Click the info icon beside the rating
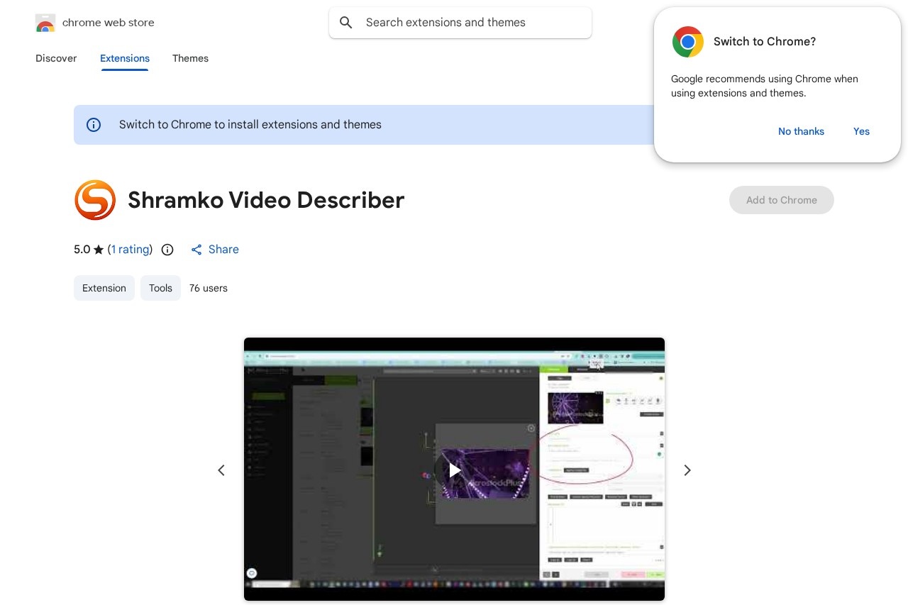Screen dimensions: 908x605 (167, 250)
